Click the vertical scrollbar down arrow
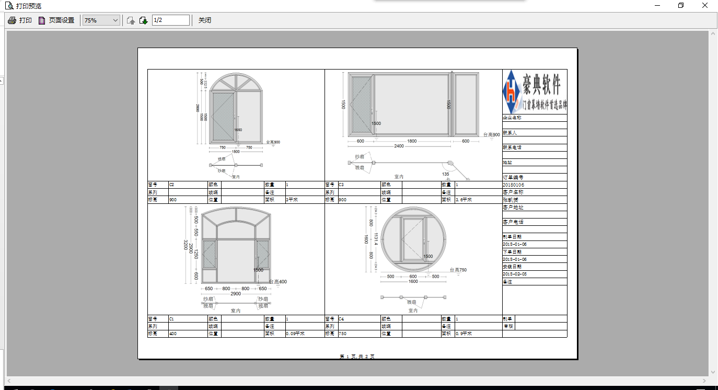 click(x=713, y=372)
